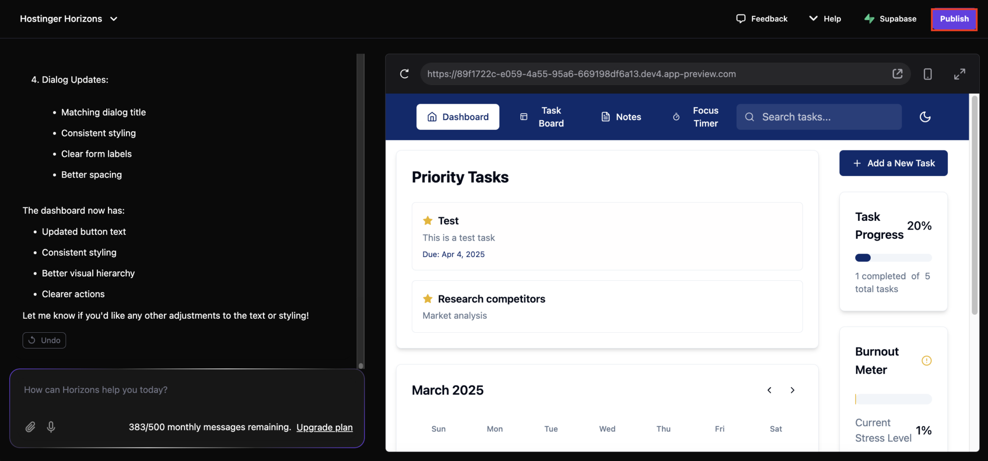Click the Task Progress bar

[x=893, y=258]
